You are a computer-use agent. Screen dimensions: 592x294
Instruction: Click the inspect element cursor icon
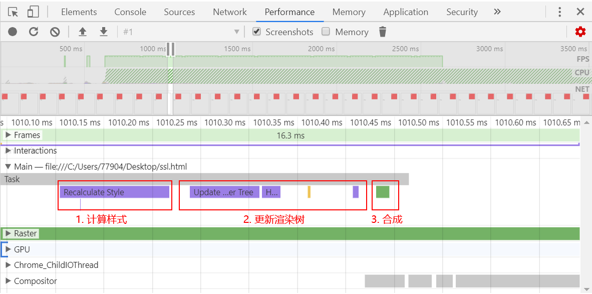[x=13, y=12]
